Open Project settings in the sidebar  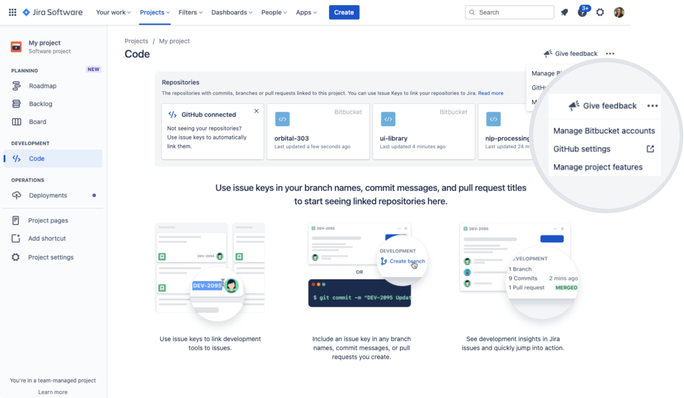[x=53, y=257]
